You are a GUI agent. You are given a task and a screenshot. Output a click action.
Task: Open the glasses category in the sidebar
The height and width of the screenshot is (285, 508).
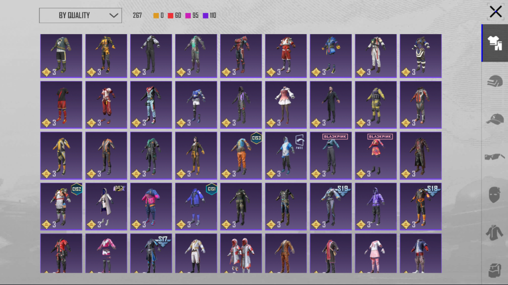495,157
